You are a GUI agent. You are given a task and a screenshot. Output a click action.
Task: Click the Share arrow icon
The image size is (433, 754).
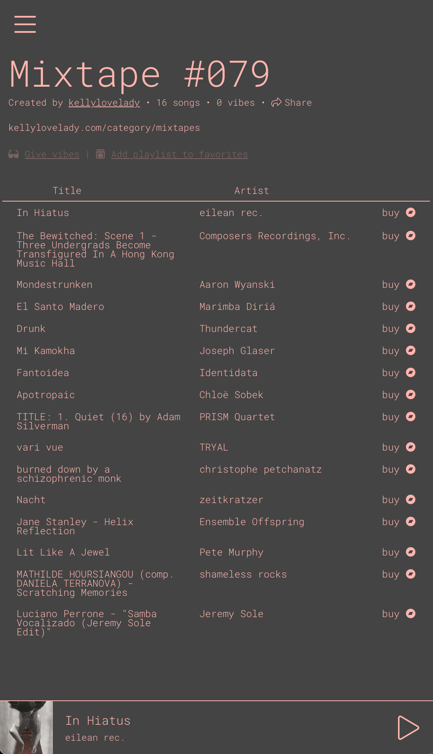[276, 102]
